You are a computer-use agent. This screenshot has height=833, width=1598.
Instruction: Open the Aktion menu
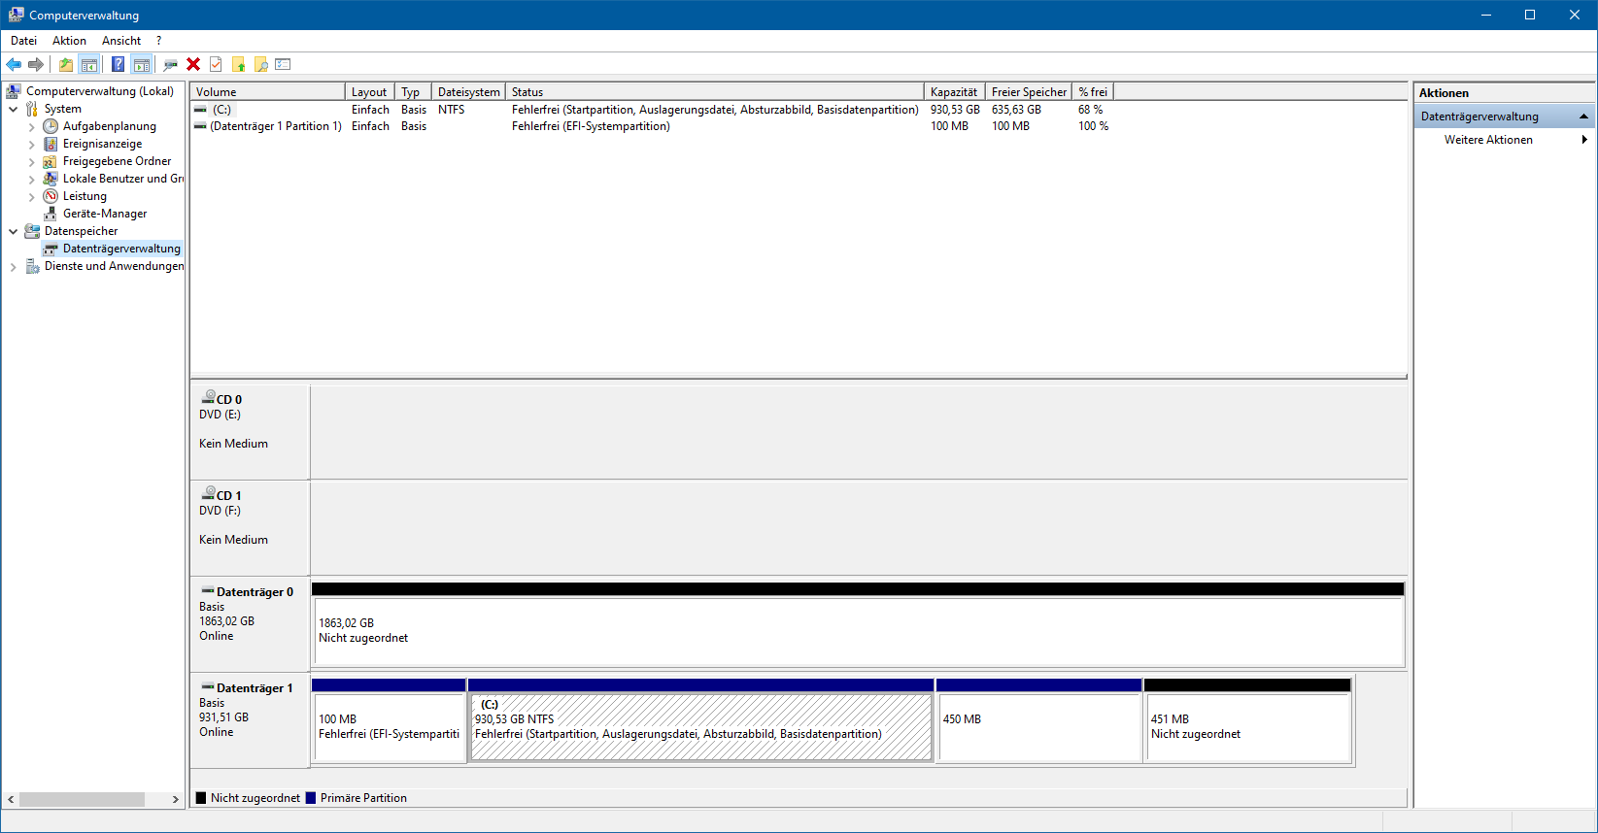[69, 41]
